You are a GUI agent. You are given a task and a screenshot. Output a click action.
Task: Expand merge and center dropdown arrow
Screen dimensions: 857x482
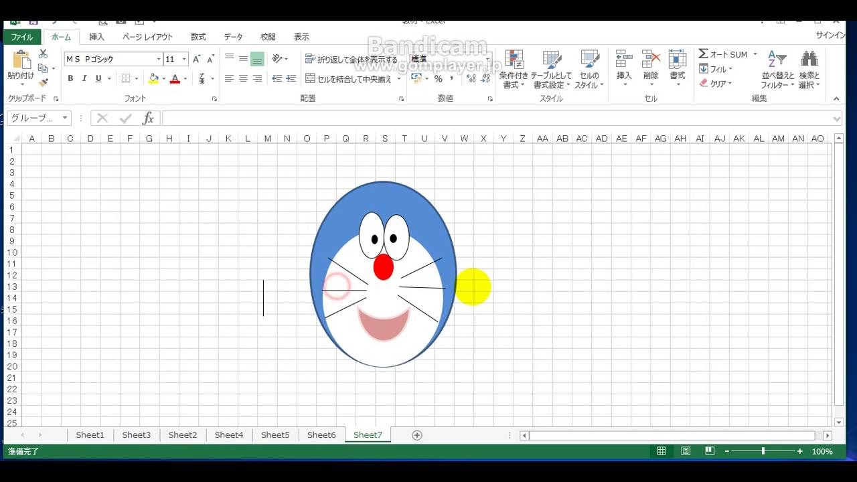[398, 78]
